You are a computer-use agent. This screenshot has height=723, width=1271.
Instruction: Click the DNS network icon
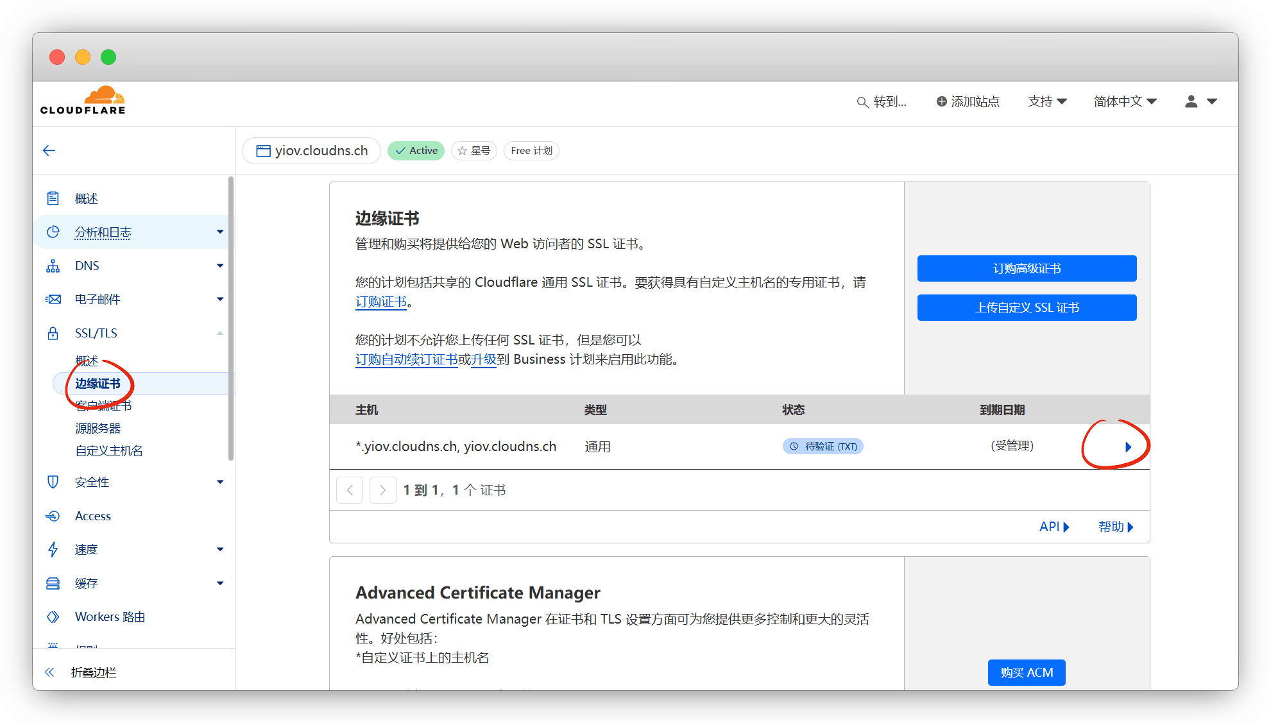pos(53,266)
